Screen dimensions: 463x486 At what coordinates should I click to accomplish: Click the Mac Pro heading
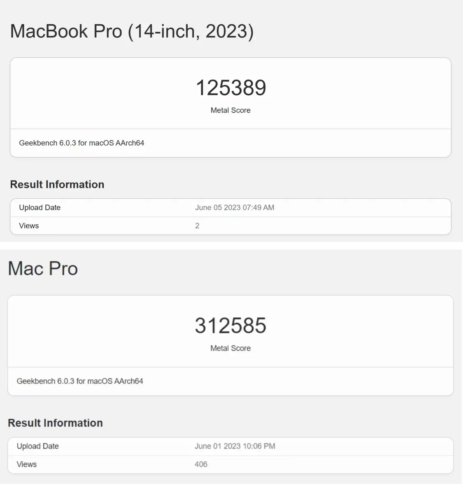(43, 269)
